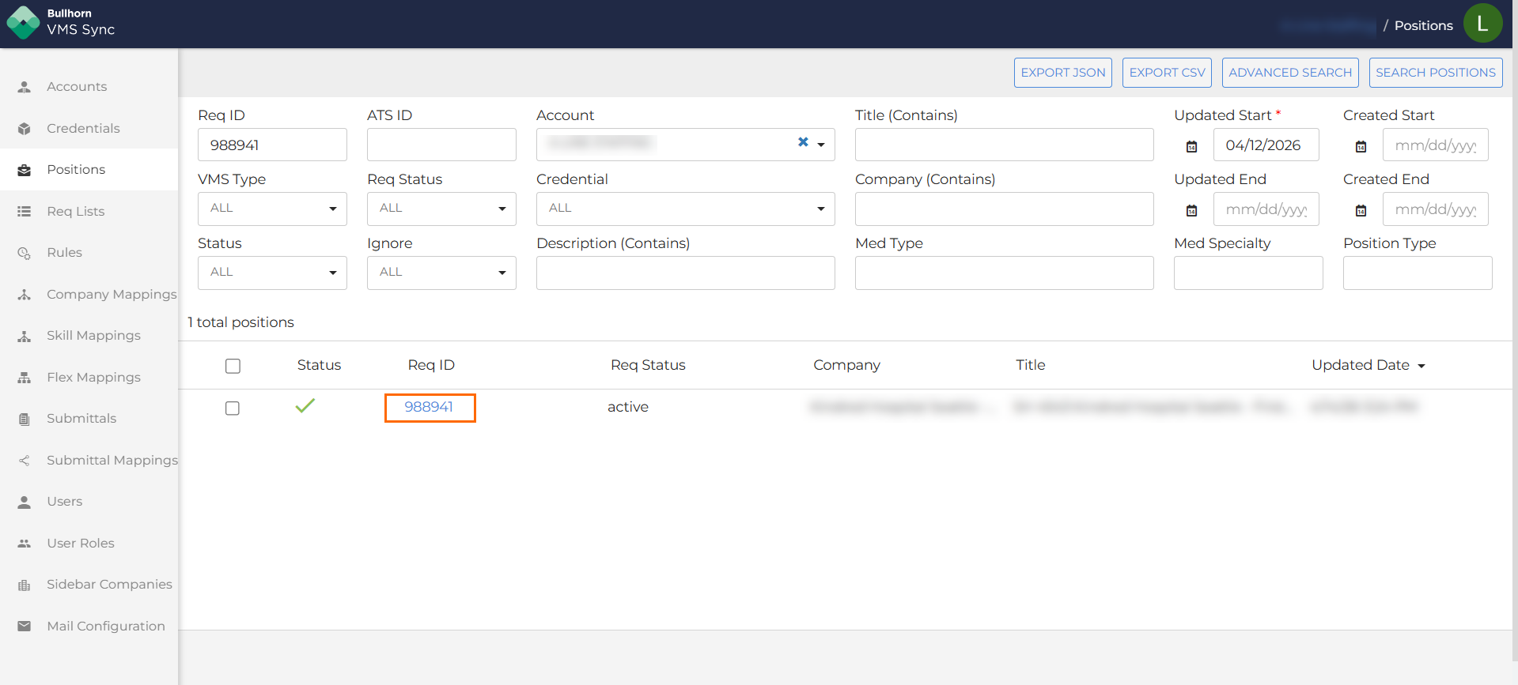Viewport: 1518px width, 685px height.
Task: Open Company Mappings from the sidebar
Action: coord(111,295)
